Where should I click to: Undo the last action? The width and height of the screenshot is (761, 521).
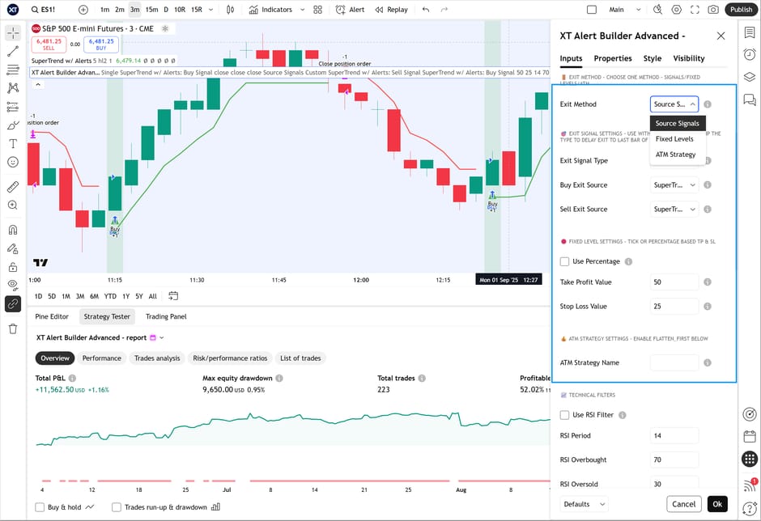(426, 10)
